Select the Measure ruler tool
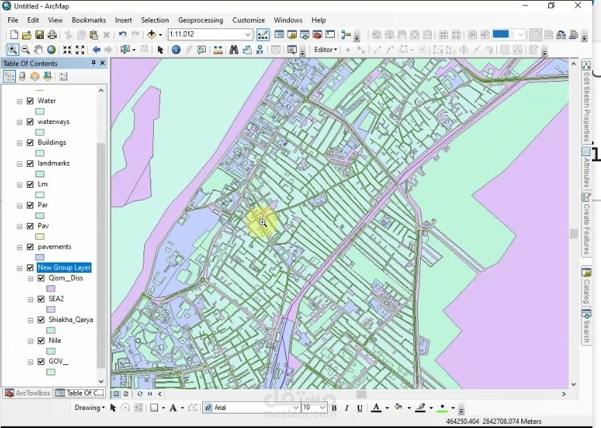The width and height of the screenshot is (601, 428). [218, 50]
